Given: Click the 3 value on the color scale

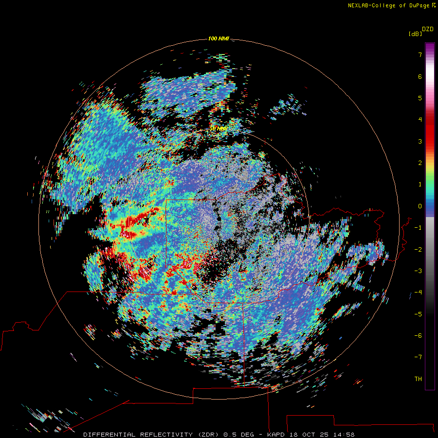Looking at the screenshot, I should point(420,141).
